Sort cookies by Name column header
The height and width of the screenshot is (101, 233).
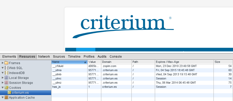[x=69, y=62]
